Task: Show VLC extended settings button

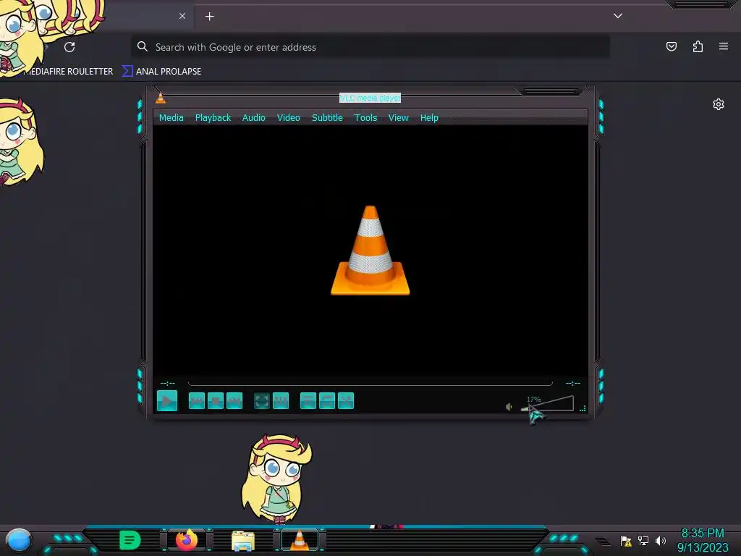Action: (x=281, y=401)
